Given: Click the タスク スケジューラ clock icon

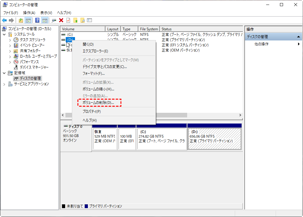Looking at the screenshot, I should pos(16,40).
